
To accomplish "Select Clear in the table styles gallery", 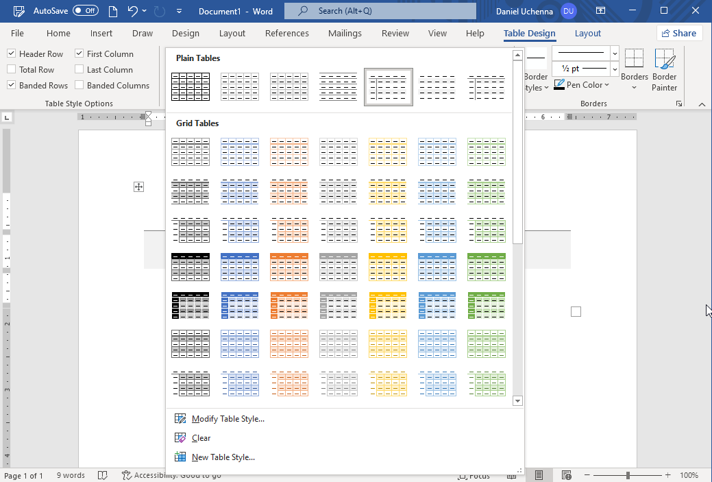I will [201, 438].
